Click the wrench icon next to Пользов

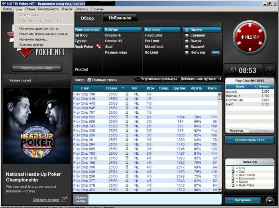pos(216,52)
